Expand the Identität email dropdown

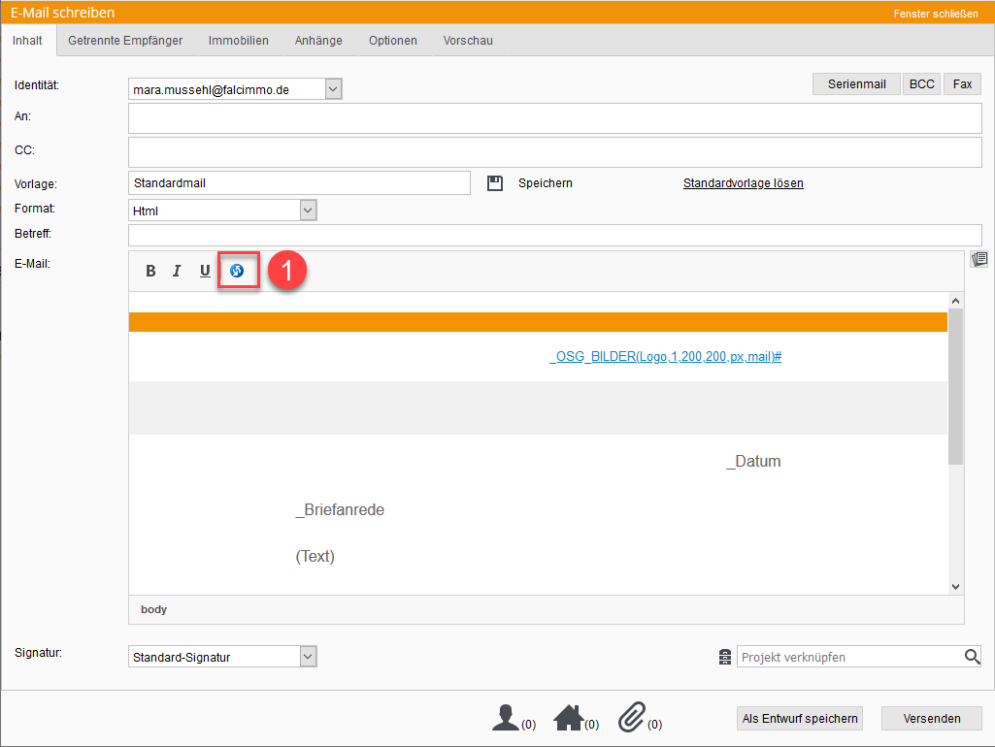click(x=333, y=89)
